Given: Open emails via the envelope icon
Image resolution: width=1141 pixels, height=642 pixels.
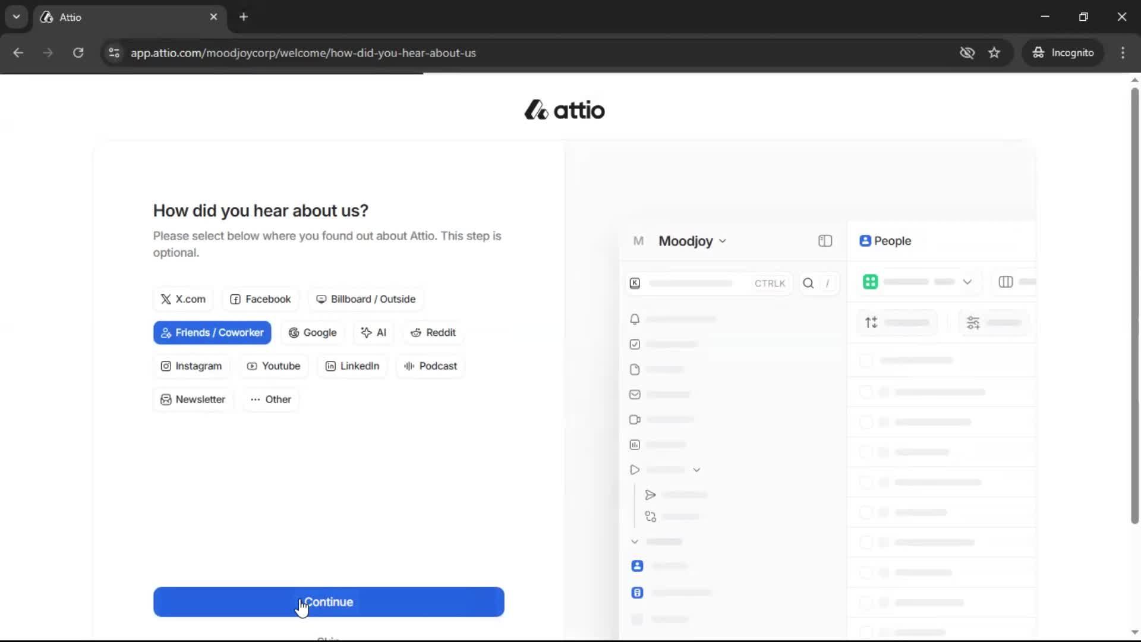Looking at the screenshot, I should pos(635,394).
